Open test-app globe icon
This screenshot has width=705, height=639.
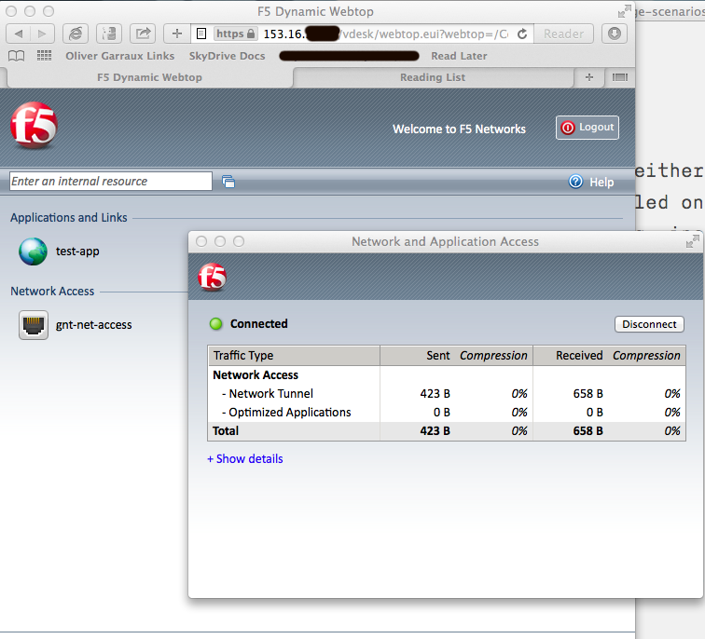click(x=33, y=252)
